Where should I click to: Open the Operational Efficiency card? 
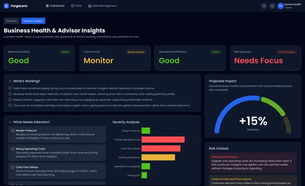coord(190,58)
